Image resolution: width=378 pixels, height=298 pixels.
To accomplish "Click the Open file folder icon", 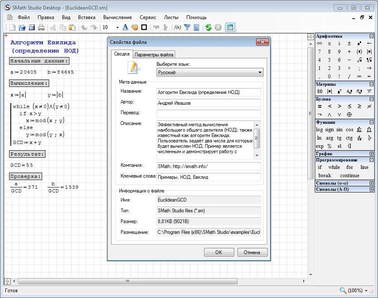I will point(22,27).
